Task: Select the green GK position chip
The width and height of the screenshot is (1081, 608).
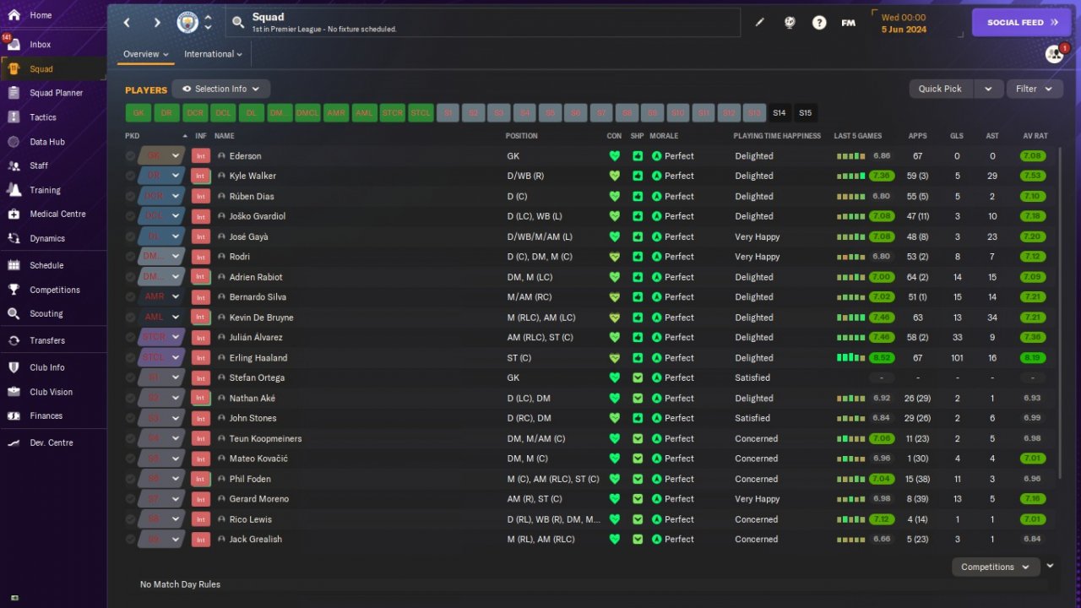Action: [139, 113]
